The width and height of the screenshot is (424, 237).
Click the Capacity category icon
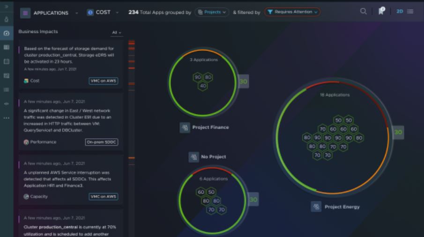pyautogui.click(x=26, y=196)
